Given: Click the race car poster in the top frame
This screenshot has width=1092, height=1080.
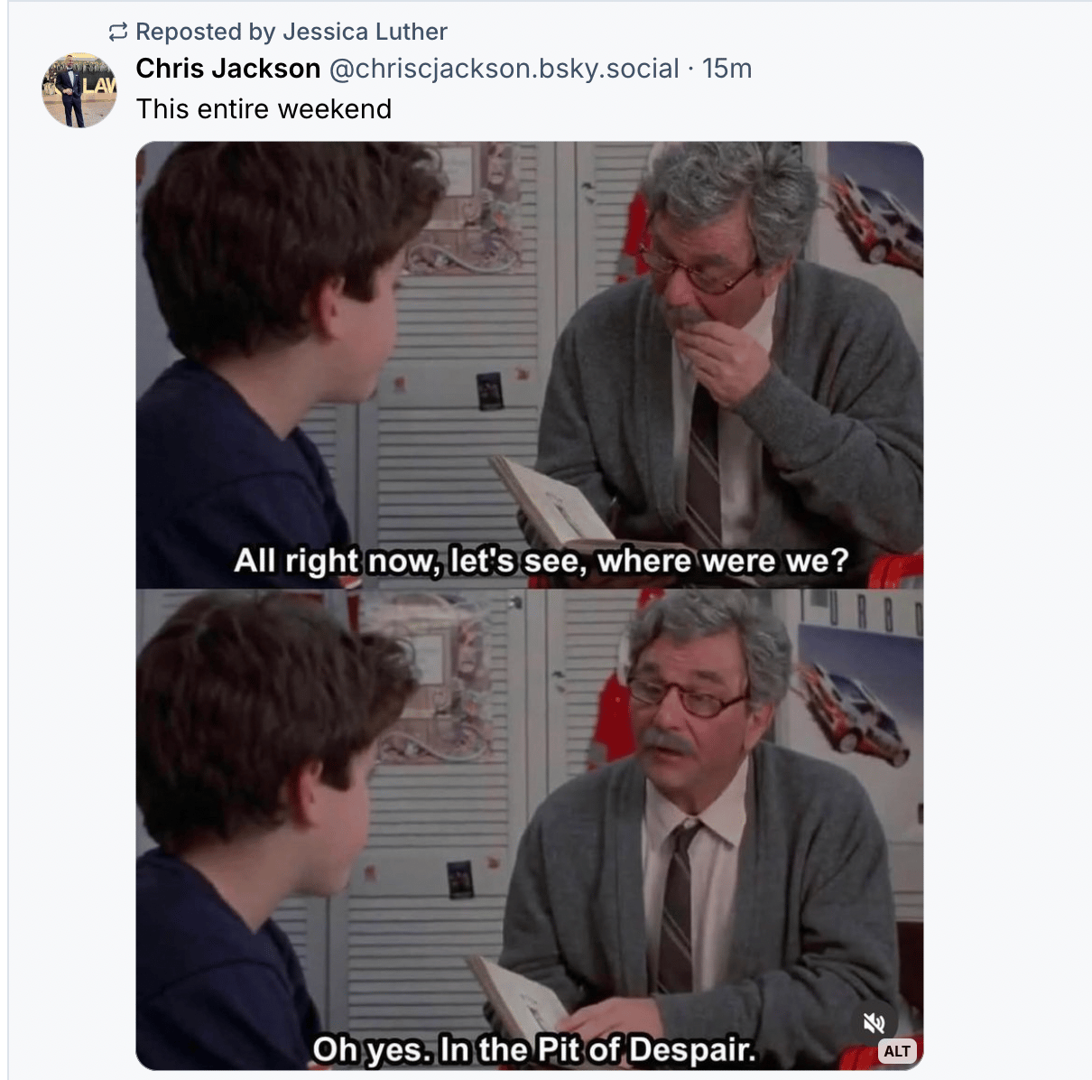Looking at the screenshot, I should 875,217.
